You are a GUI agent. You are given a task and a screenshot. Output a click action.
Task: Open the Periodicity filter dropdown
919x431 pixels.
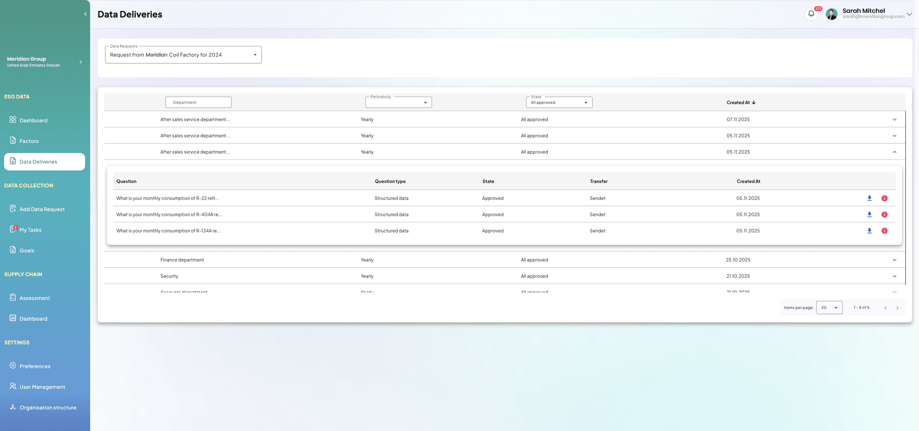[399, 102]
